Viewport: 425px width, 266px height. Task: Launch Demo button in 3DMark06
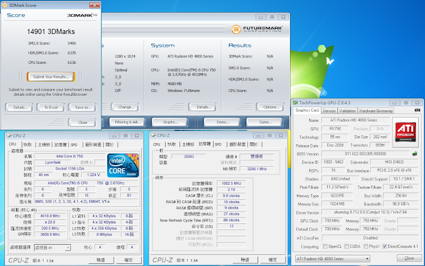pos(222,122)
